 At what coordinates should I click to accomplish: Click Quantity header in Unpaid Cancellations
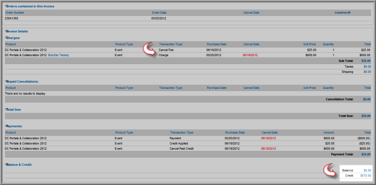pyautogui.click(x=328, y=88)
